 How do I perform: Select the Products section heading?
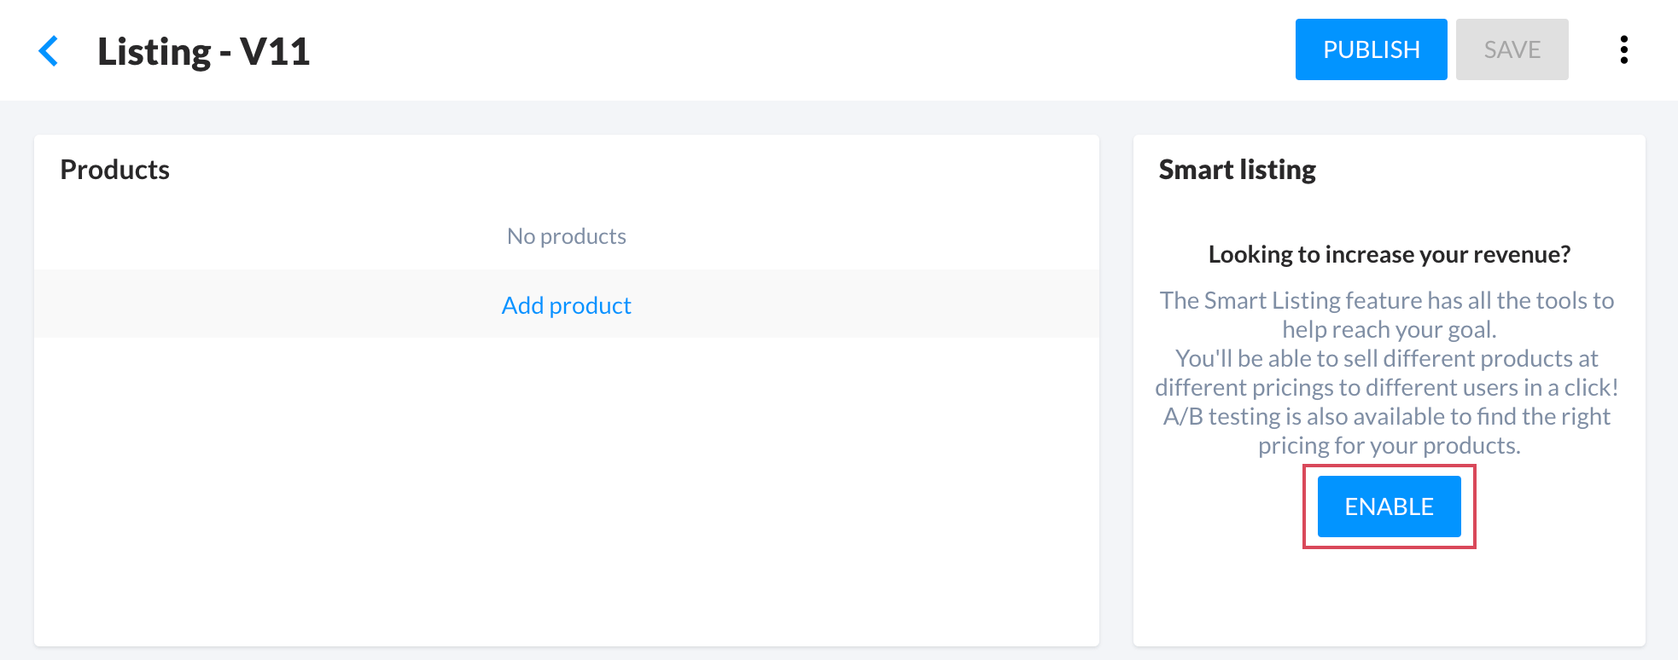pos(115,170)
